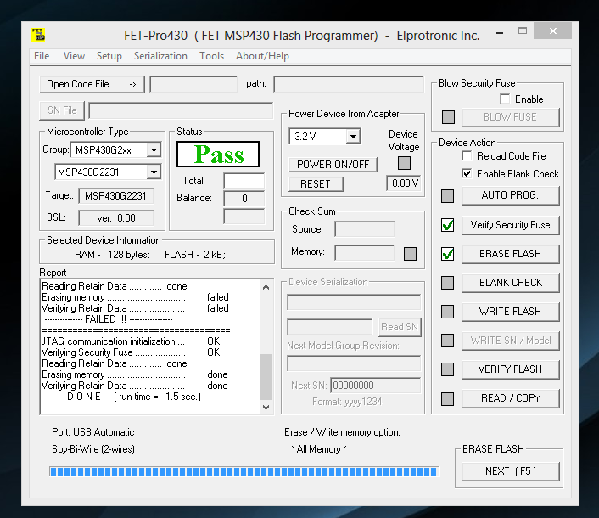This screenshot has width=599, height=518.
Task: Open the About/Help menu
Action: [x=262, y=56]
